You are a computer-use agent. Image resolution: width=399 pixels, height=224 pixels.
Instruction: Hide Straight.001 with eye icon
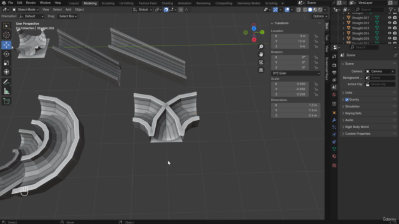(389, 18)
